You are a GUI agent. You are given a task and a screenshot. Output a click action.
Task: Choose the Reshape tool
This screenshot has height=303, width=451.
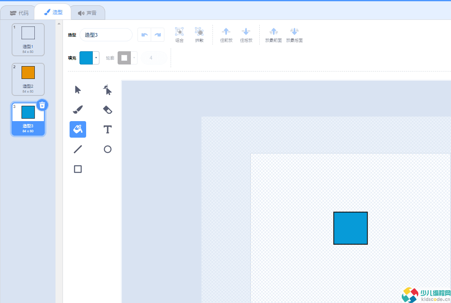coord(107,90)
